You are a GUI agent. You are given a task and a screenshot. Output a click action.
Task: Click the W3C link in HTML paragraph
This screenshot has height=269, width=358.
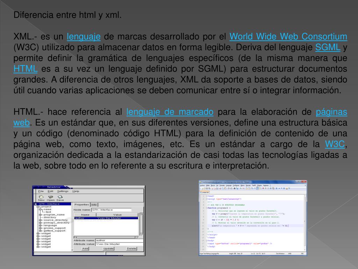335,144
